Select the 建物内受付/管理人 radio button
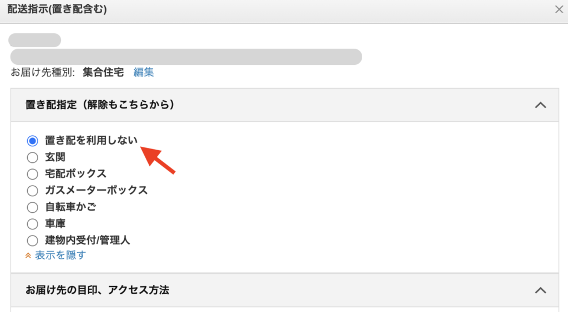This screenshot has width=568, height=312. [x=32, y=241]
